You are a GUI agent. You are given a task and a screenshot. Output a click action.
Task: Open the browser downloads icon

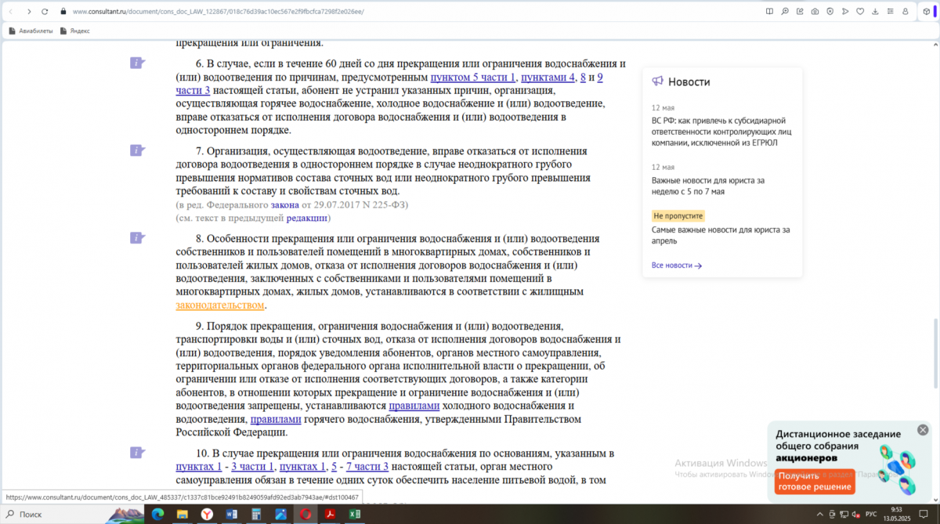(875, 12)
